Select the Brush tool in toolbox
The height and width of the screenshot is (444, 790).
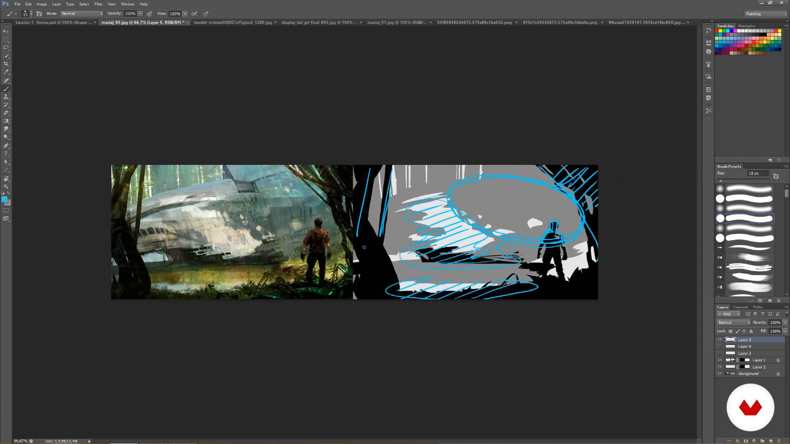point(6,89)
